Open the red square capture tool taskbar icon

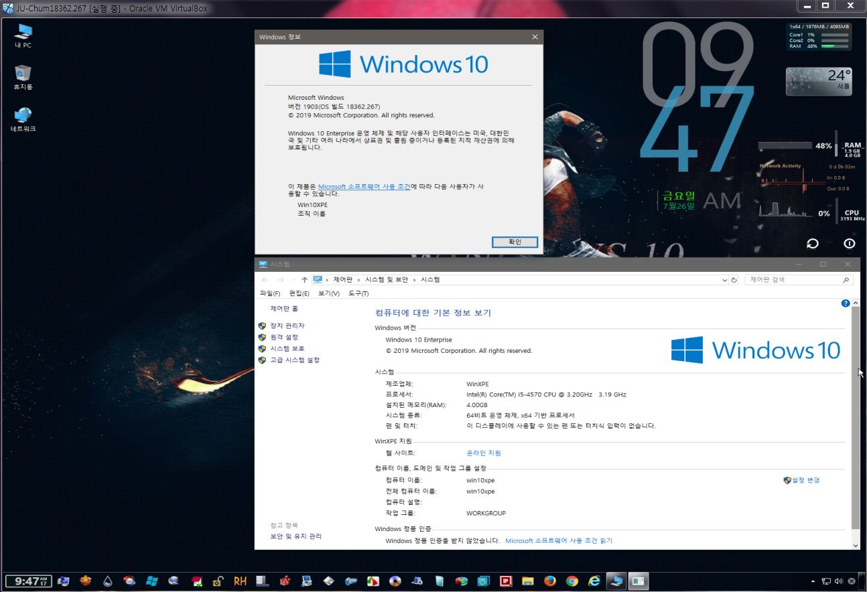pos(505,581)
